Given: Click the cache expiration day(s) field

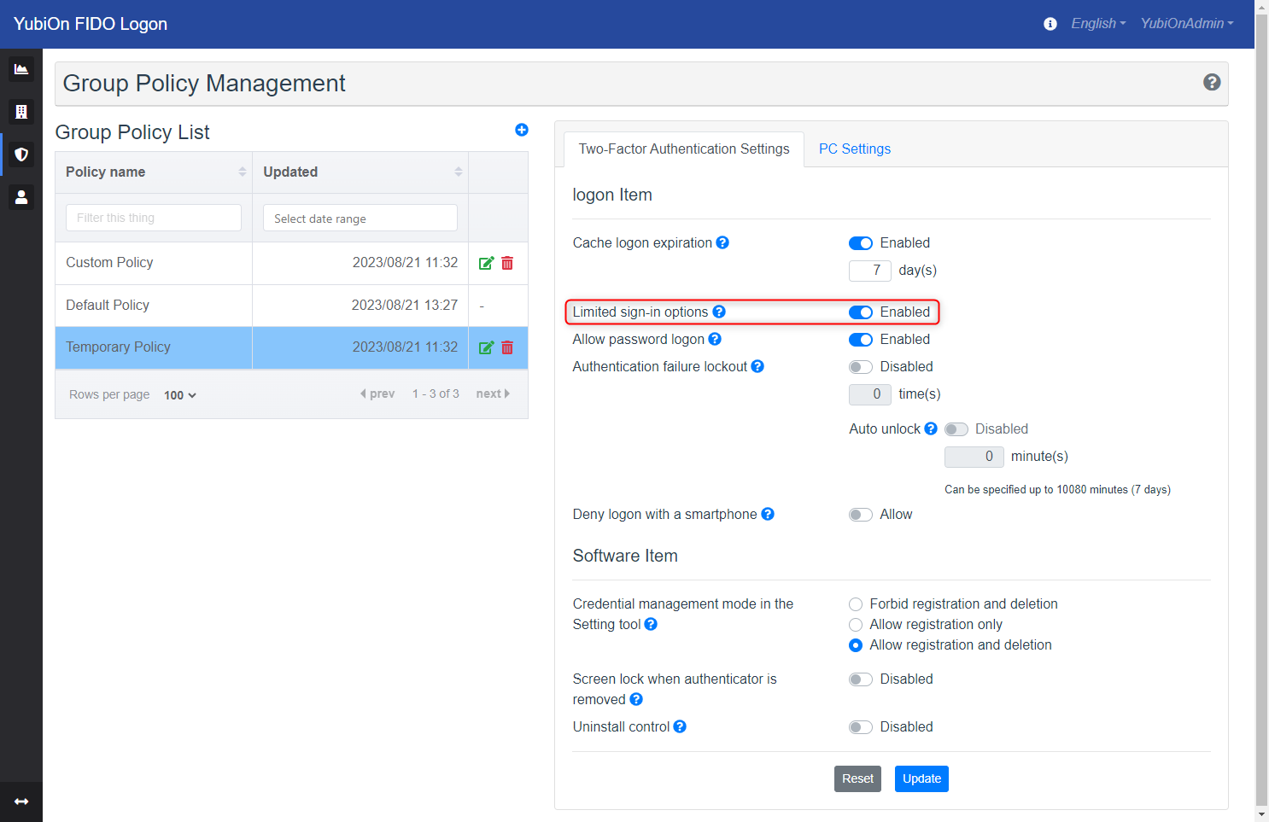Looking at the screenshot, I should pos(870,271).
